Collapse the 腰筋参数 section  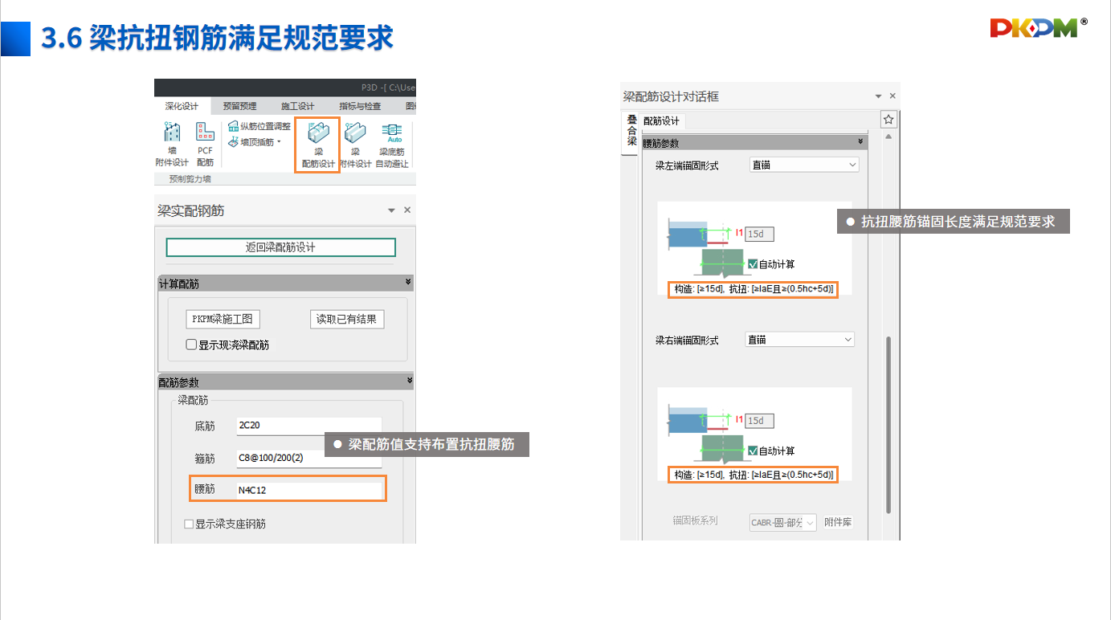click(860, 142)
